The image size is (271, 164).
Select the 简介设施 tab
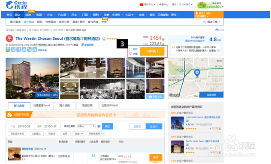tap(64, 105)
